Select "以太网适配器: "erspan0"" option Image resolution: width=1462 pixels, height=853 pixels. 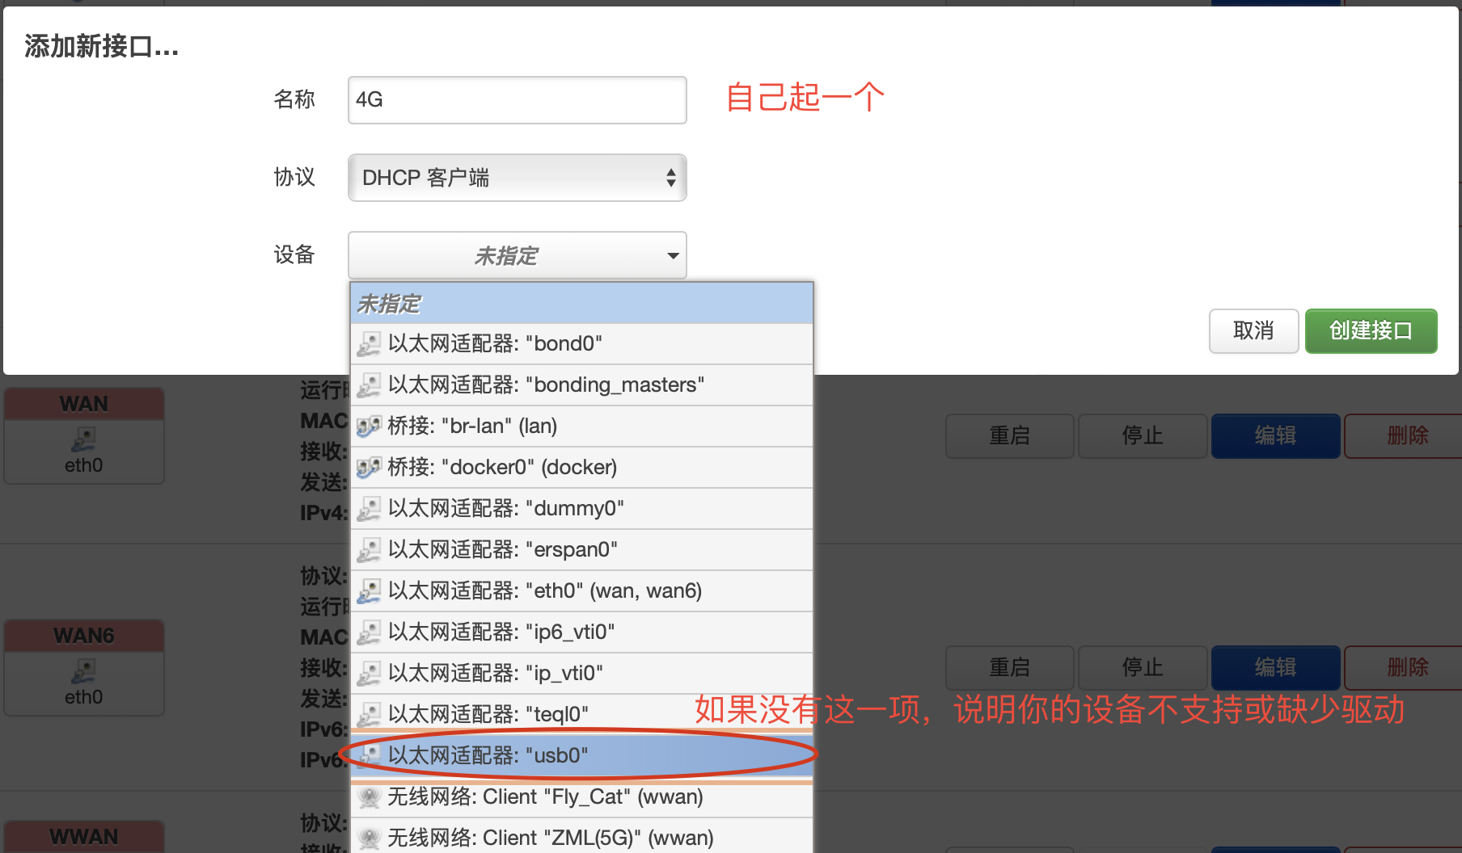[x=501, y=549]
